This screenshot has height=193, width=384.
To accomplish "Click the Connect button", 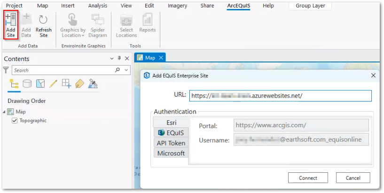I will 308,178.
